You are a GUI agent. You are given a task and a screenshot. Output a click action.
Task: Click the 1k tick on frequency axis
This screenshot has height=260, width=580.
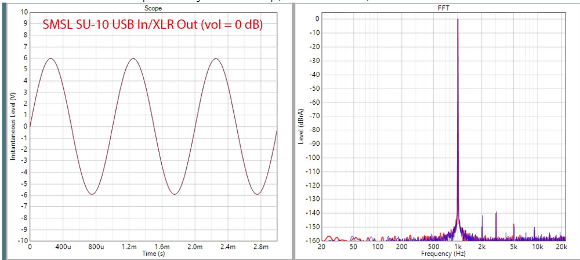coord(458,247)
